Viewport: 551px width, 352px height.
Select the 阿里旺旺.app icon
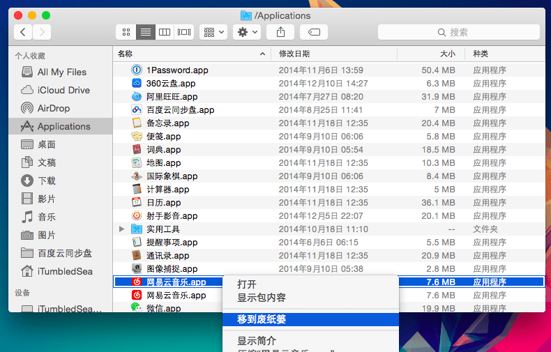pyautogui.click(x=136, y=97)
